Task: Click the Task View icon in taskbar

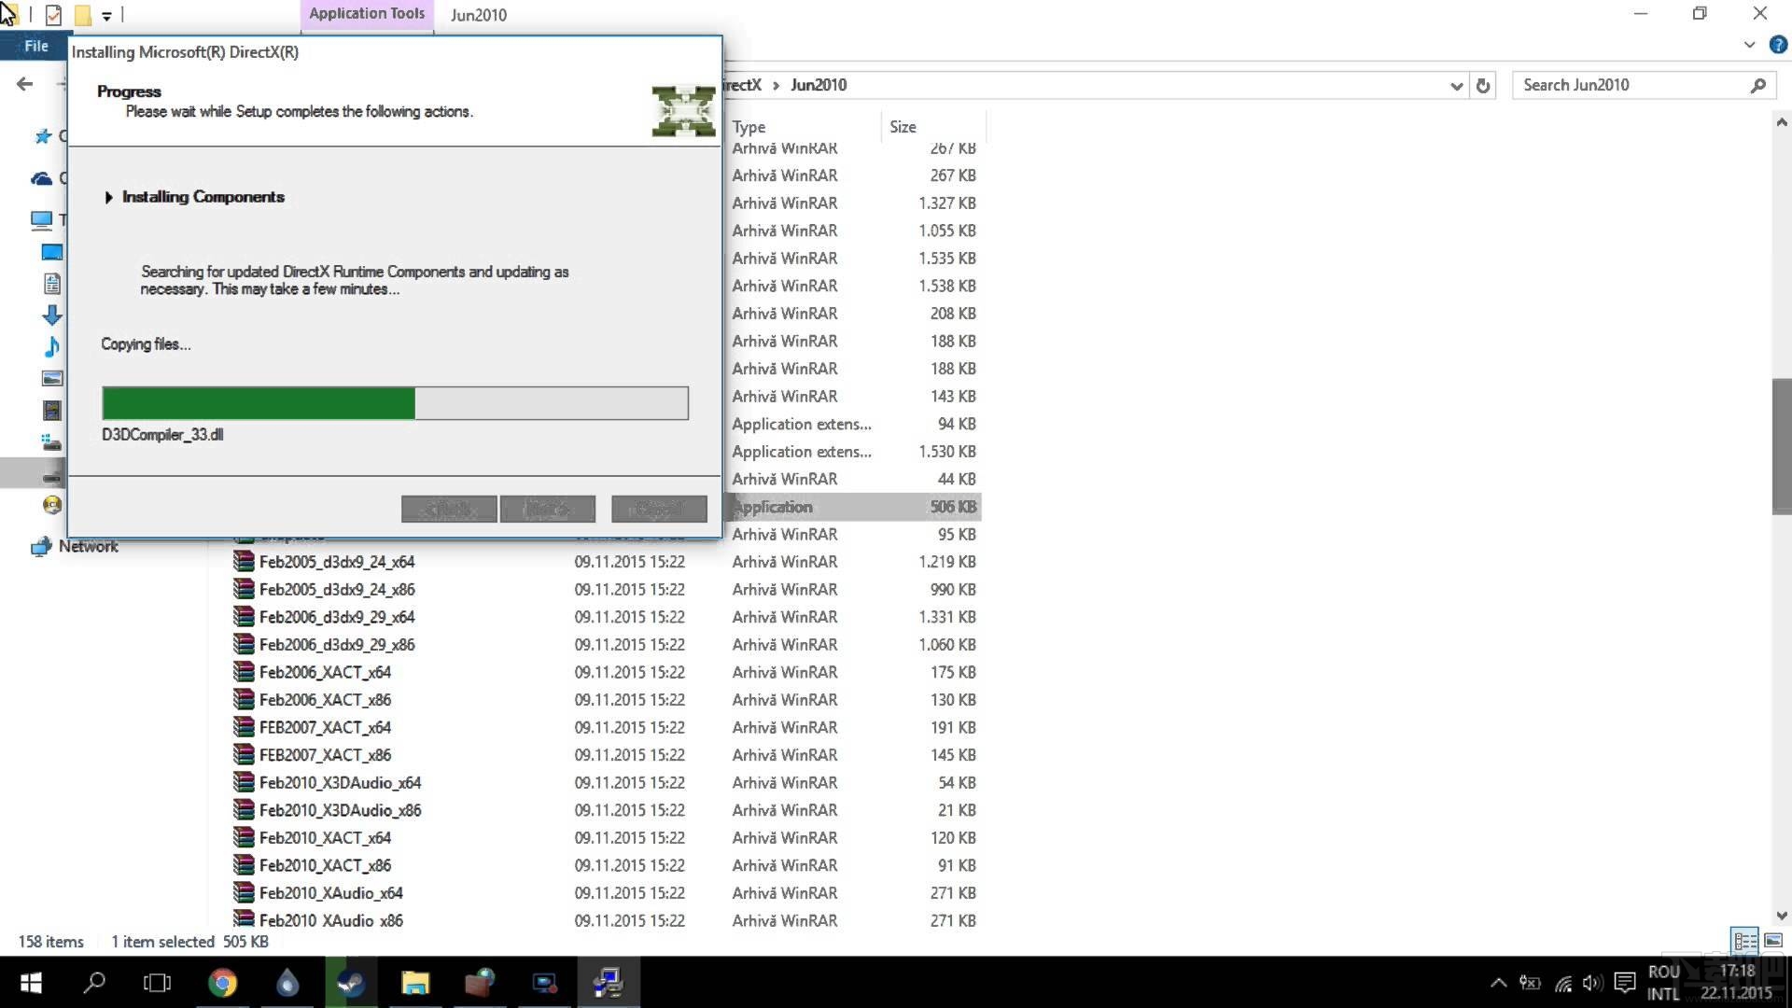Action: tap(156, 984)
